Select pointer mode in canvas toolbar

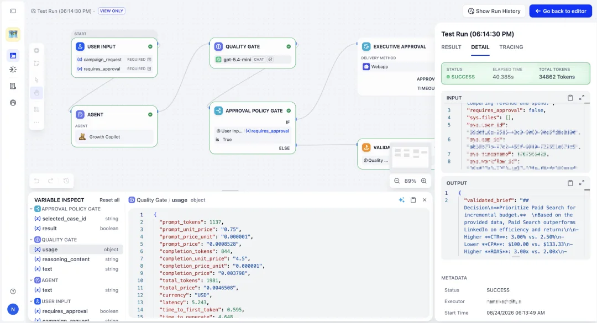[x=36, y=80]
